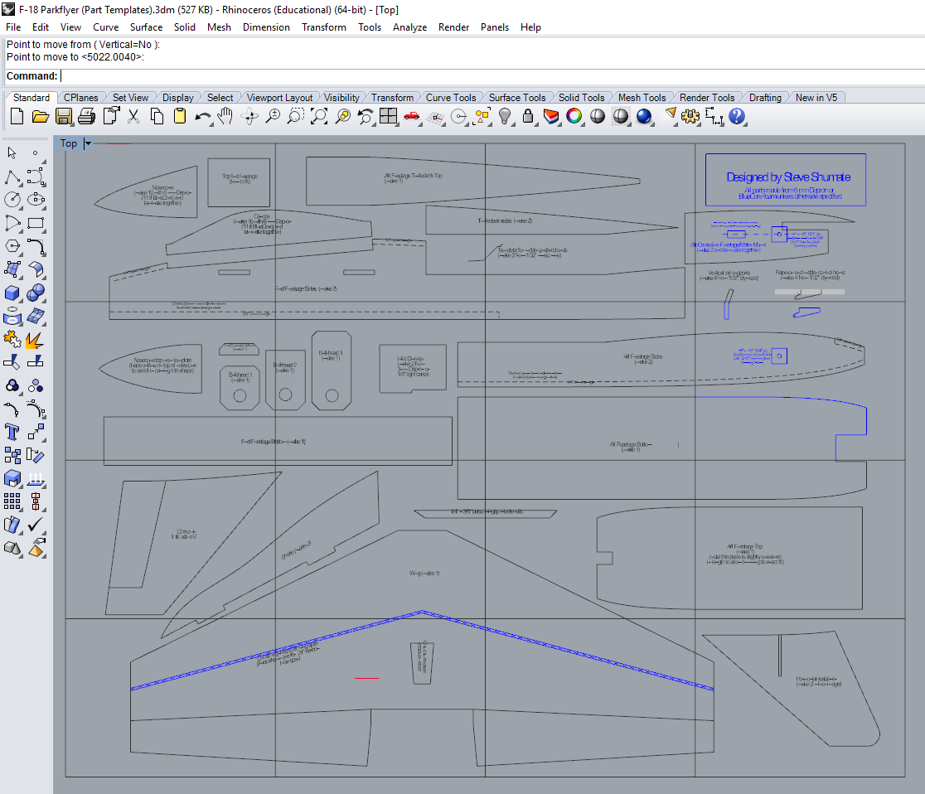Pick the Circle drawing tool
Viewport: 925px width, 794px height.
12,200
